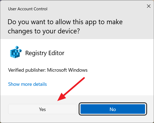Decline elevation with the blue No button

coord(113,109)
